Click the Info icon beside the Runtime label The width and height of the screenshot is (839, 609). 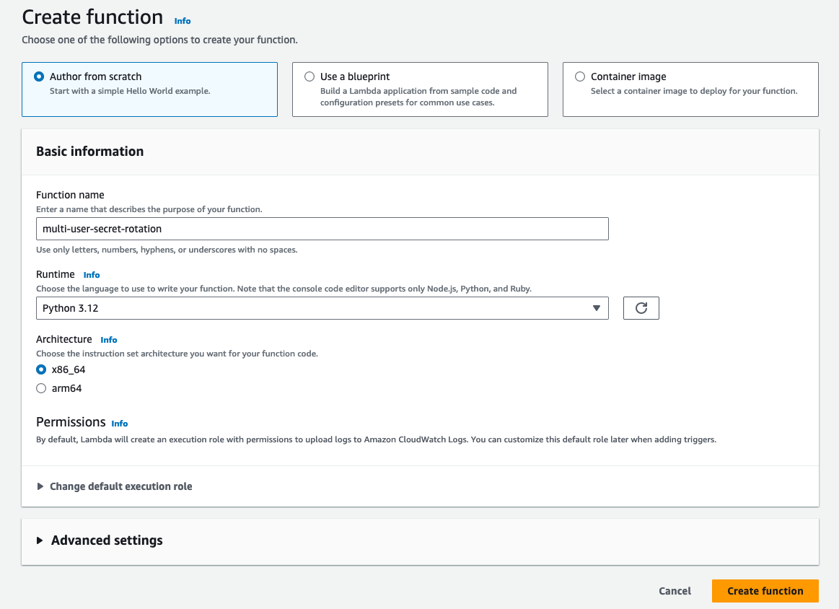pyautogui.click(x=91, y=274)
